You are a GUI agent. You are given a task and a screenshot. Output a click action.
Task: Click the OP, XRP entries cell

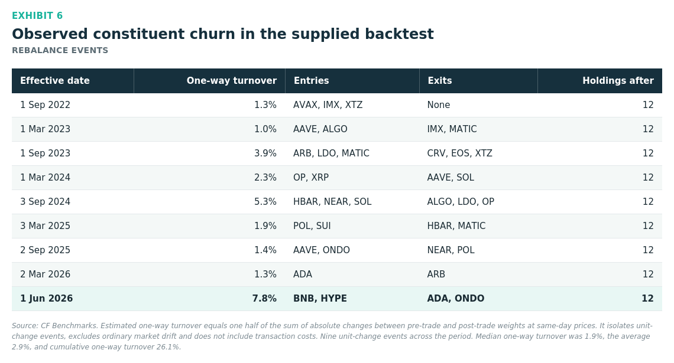(311, 178)
